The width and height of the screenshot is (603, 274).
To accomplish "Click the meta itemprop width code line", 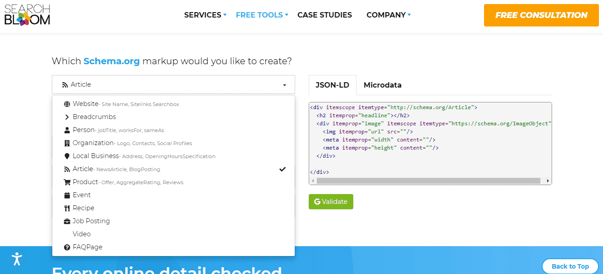I will click(379, 140).
